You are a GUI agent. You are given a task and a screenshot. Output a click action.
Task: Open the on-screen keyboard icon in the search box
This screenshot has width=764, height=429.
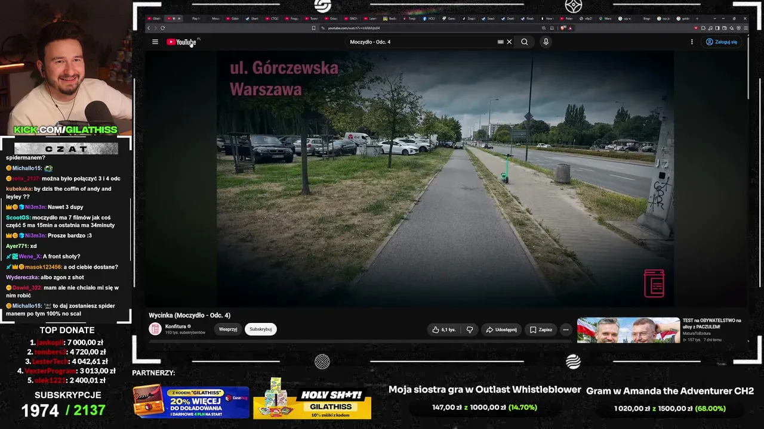500,42
